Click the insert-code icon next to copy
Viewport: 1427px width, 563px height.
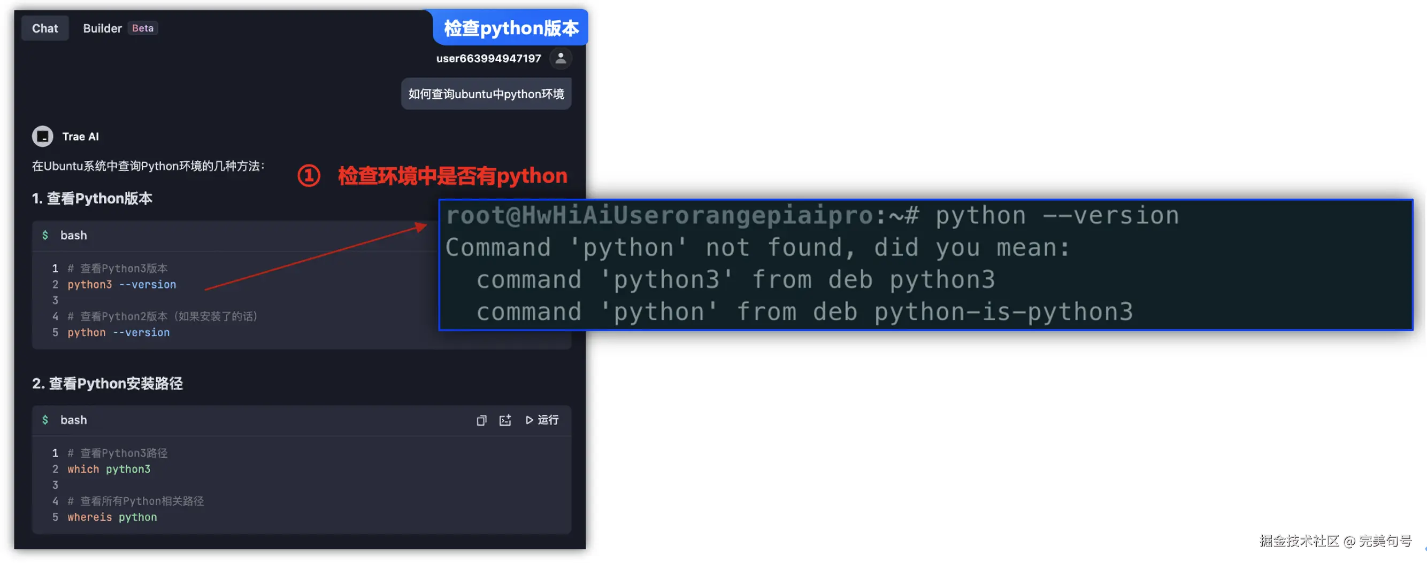click(505, 420)
